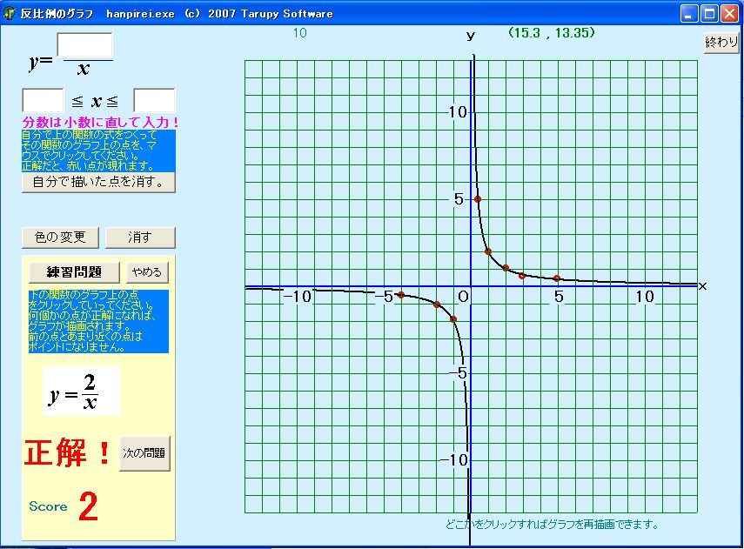Click the やめる button
Screen dimensions: 744x549
pos(147,272)
